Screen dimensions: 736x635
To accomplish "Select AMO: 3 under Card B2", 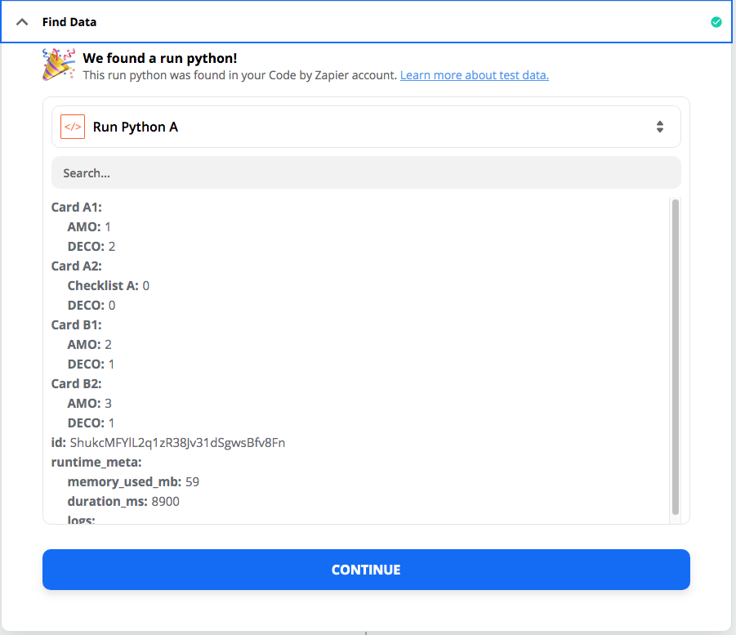I will tap(90, 404).
